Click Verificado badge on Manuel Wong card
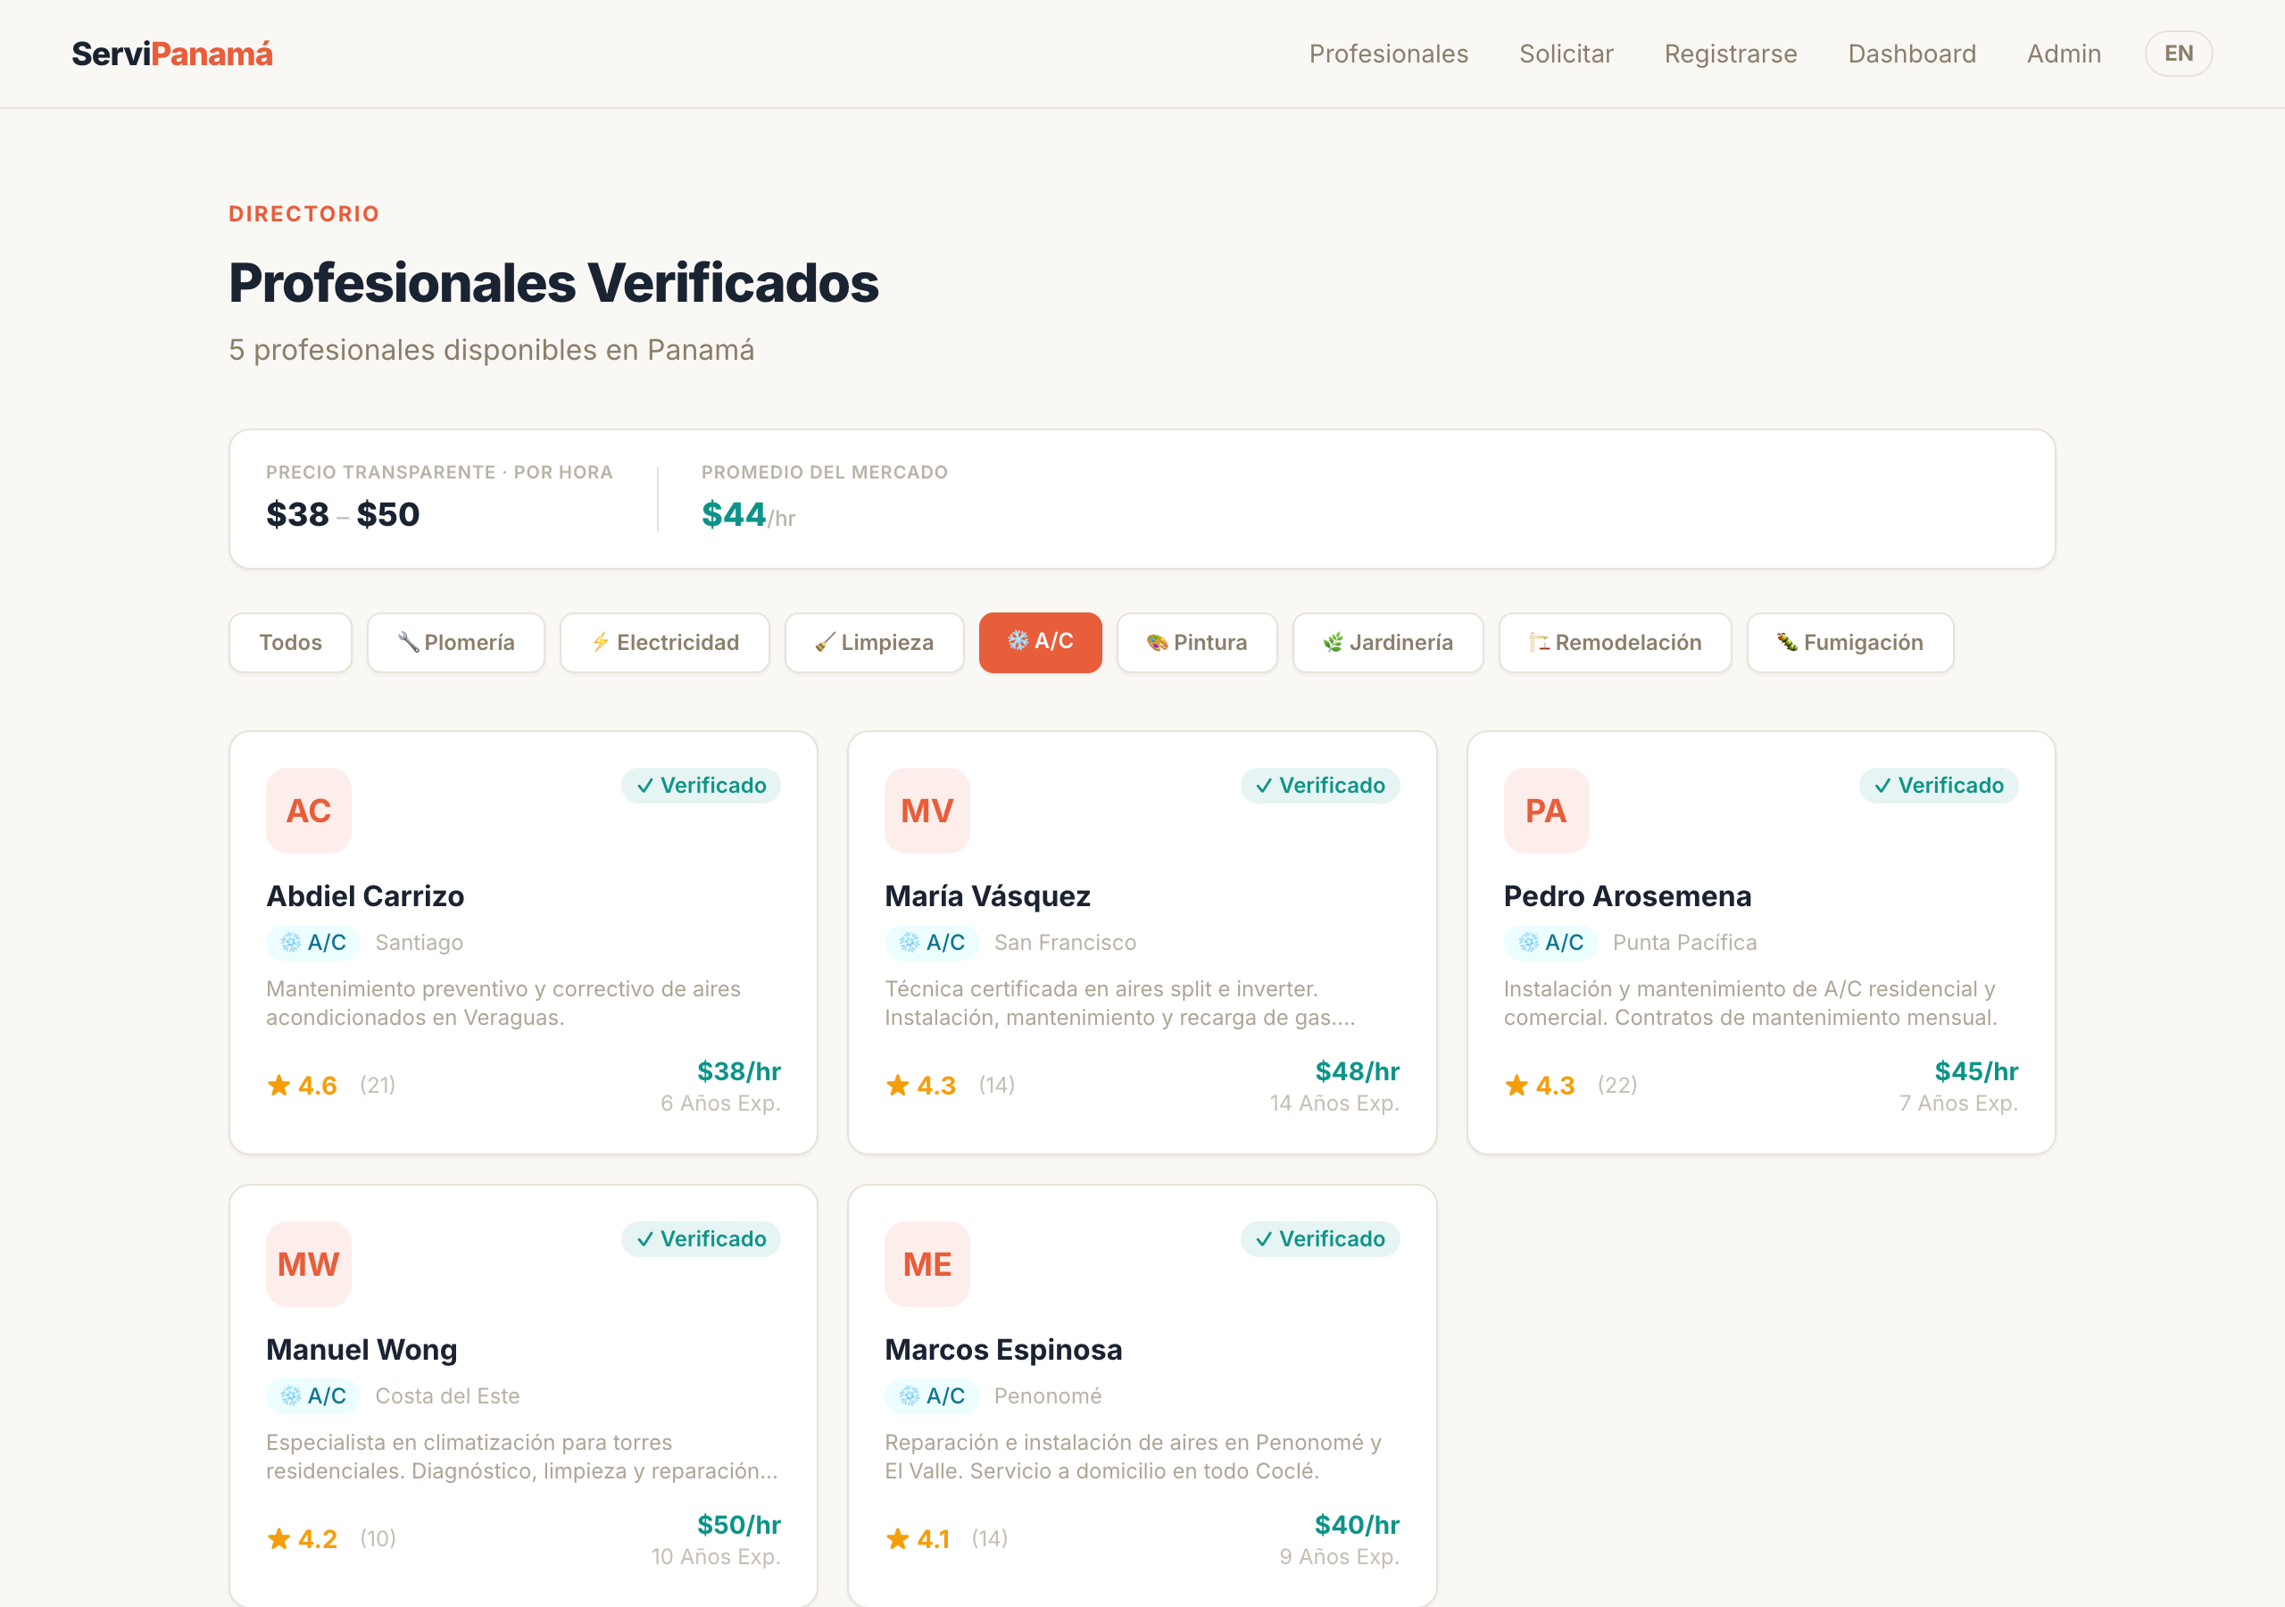The height and width of the screenshot is (1607, 2285). click(x=701, y=1238)
